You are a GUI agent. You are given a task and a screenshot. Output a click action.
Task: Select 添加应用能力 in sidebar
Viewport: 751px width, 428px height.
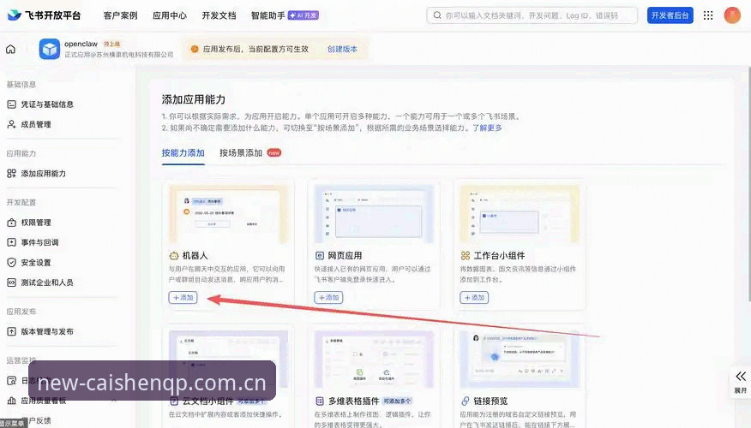(43, 174)
